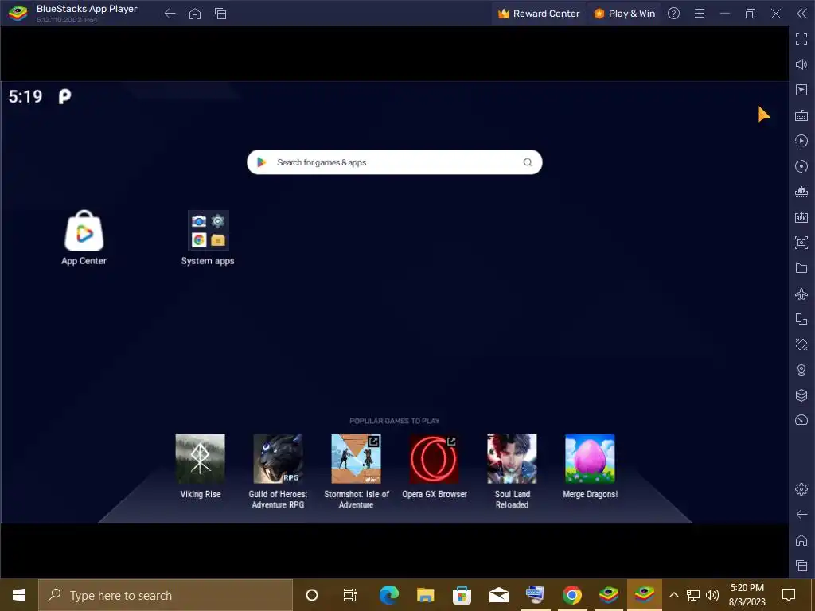The image size is (815, 611).
Task: Launch Soul Land Reloaded game
Action: coord(512,459)
